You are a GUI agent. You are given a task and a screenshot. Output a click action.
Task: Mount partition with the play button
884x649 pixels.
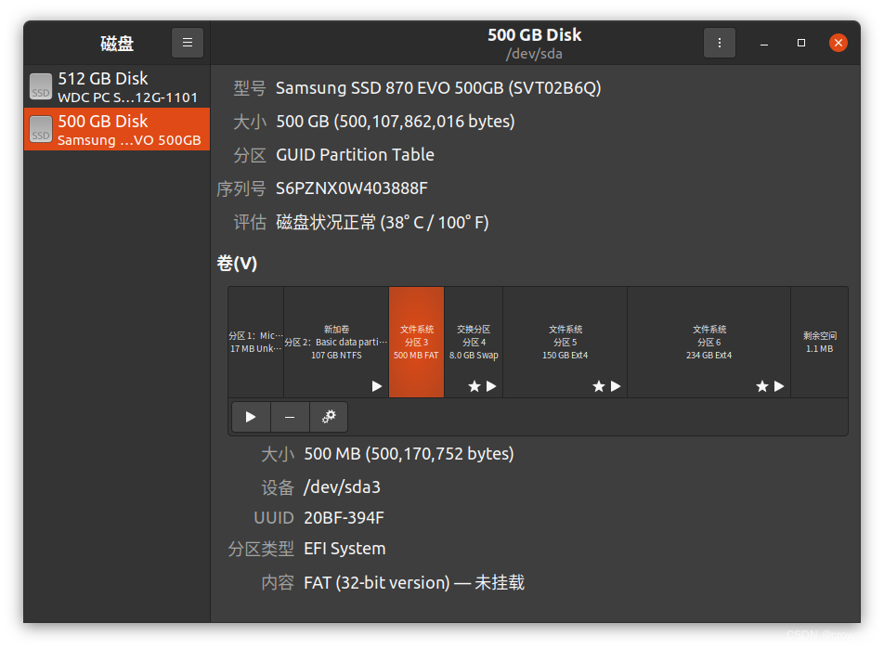[x=251, y=417]
